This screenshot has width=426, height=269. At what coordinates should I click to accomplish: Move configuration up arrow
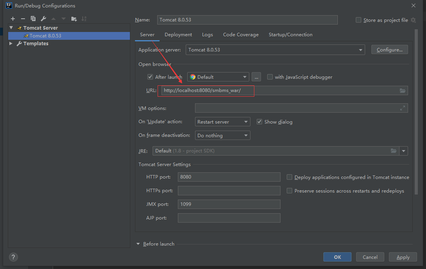(53, 19)
